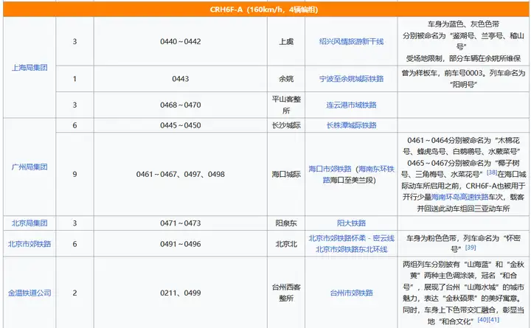The width and height of the screenshot is (531, 328).
Task: Open 北京市郊铁路东北环线 link
Action: tap(351, 249)
